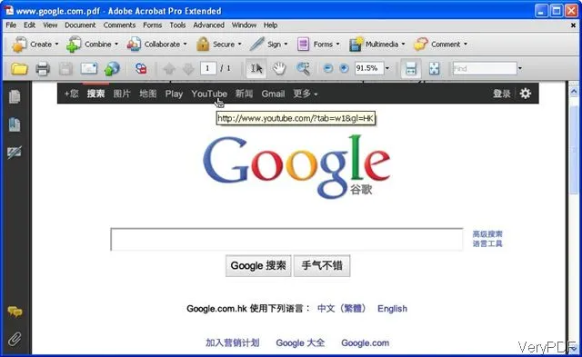Toggle scrolling page fit width mode

pyautogui.click(x=411, y=68)
